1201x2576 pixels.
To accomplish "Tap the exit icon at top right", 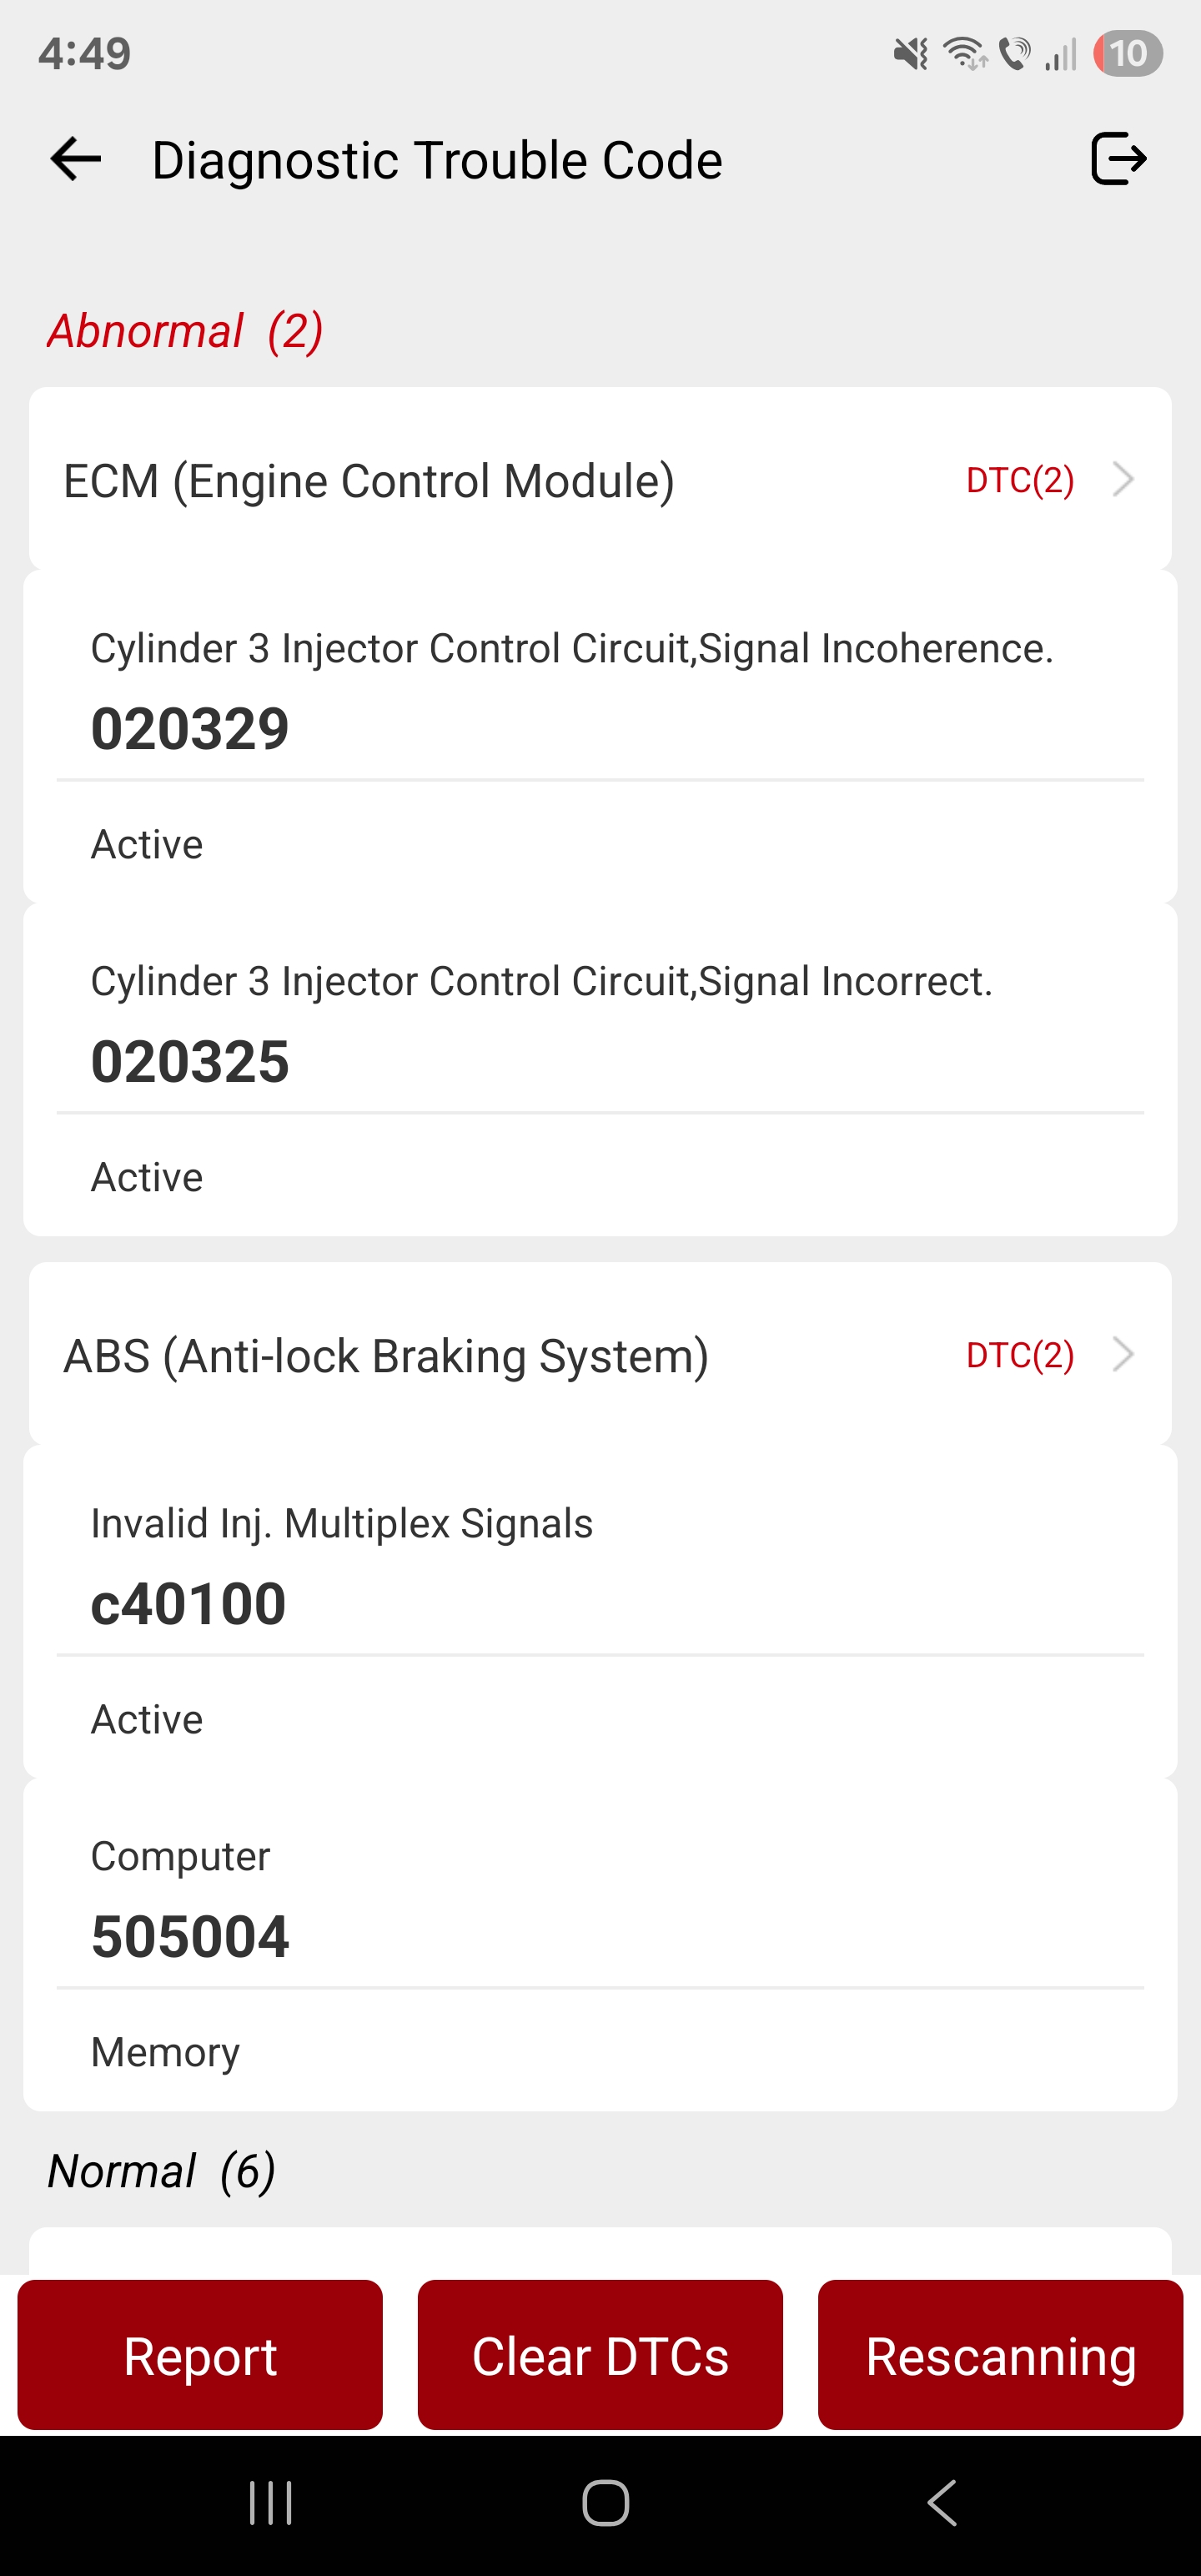I will (1117, 159).
